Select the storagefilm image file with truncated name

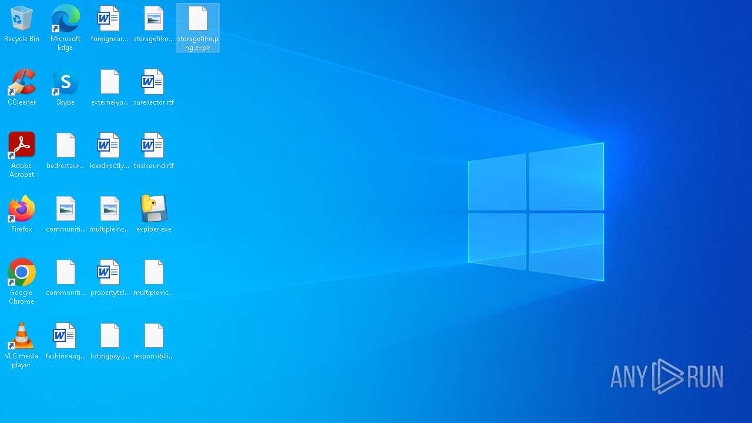click(153, 25)
